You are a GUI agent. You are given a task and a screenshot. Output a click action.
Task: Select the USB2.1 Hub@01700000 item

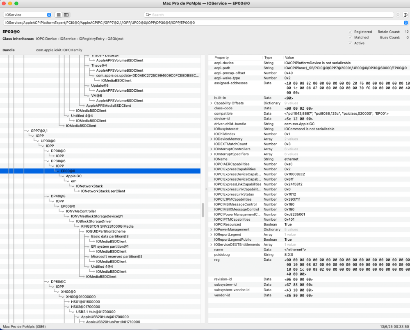[96, 312]
